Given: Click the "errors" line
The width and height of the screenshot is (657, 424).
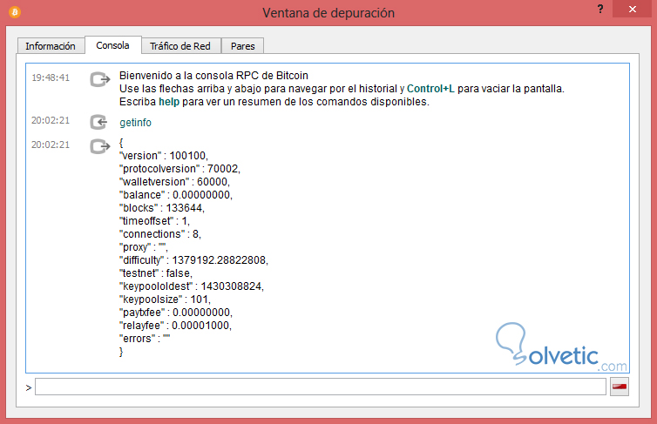Looking at the screenshot, I should pyautogui.click(x=145, y=338).
